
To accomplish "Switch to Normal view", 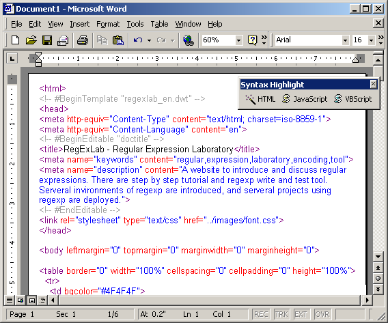I will [10, 300].
